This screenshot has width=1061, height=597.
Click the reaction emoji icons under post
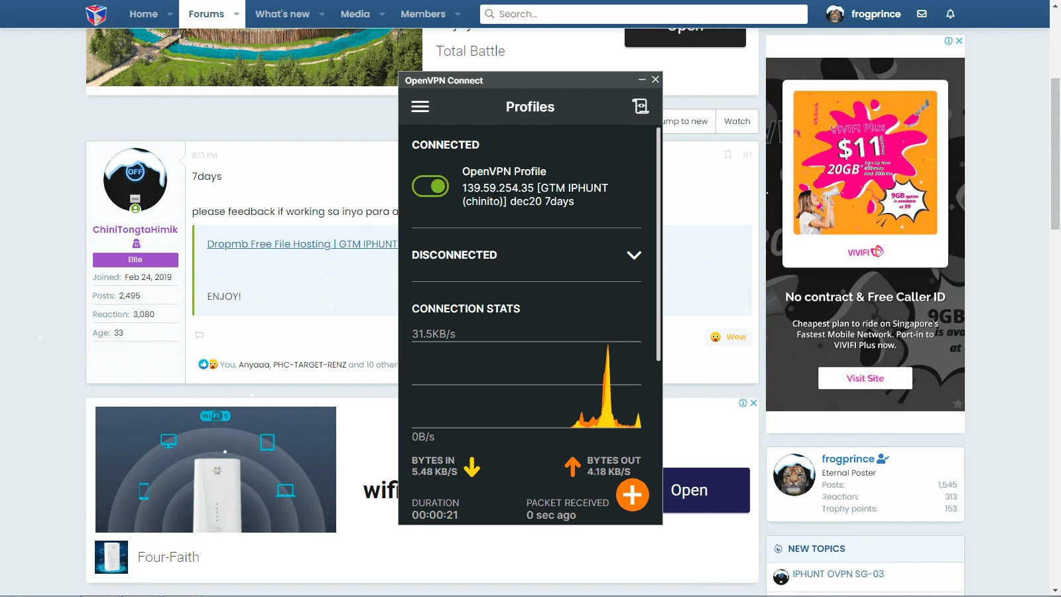click(x=208, y=364)
